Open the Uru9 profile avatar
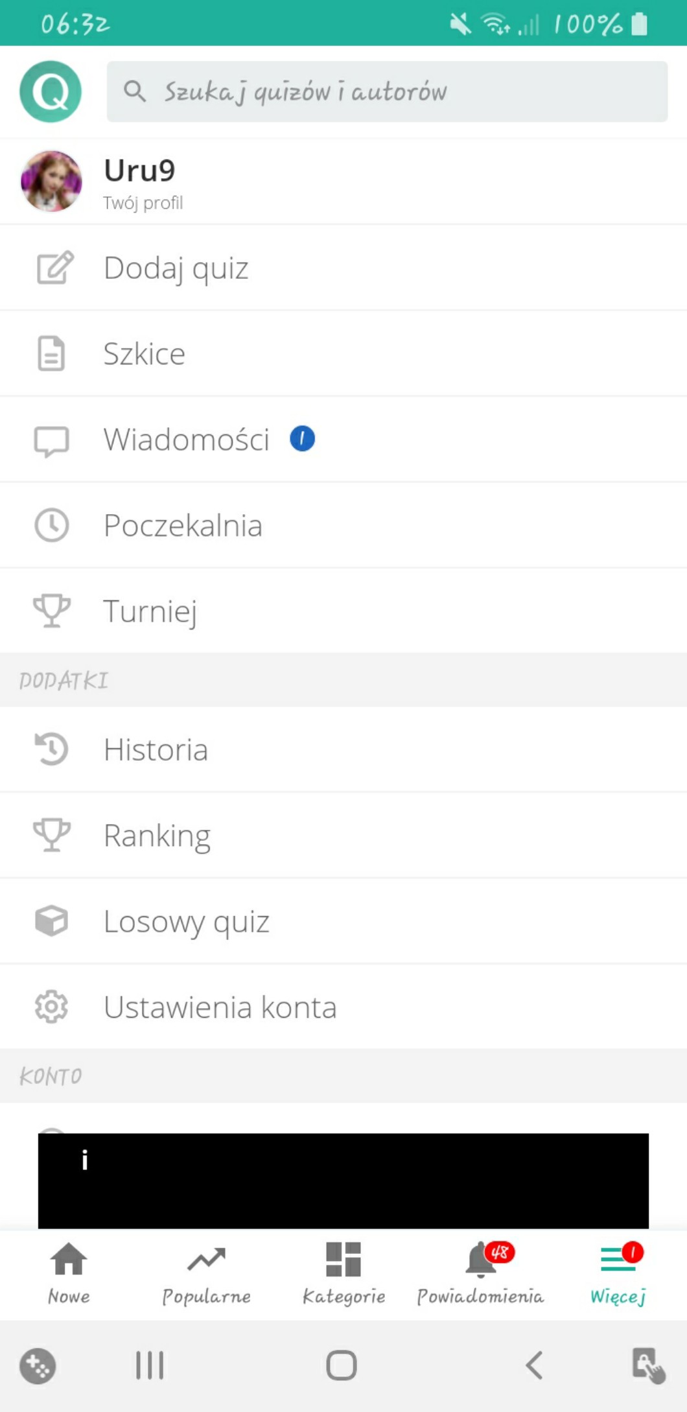Viewport: 687px width, 1412px height. (51, 182)
